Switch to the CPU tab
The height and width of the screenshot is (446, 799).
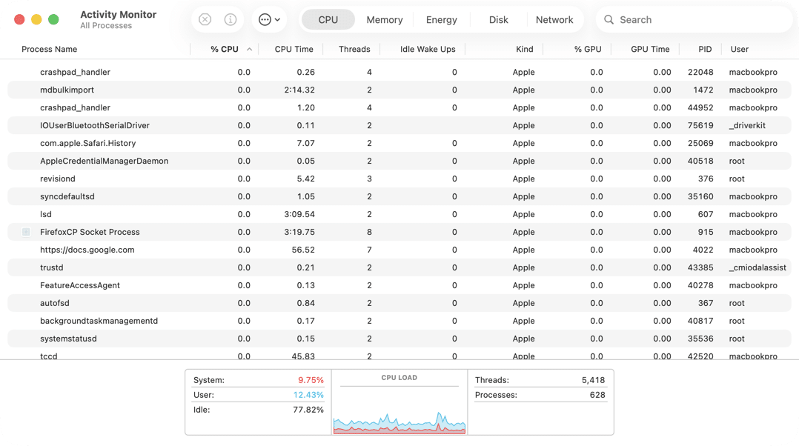tap(328, 20)
